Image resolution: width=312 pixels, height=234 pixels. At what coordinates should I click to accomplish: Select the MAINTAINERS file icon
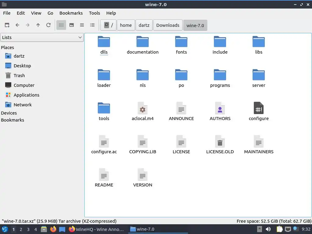pyautogui.click(x=259, y=141)
